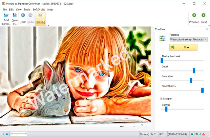Screen dimensions: 210x137
Task: Click the info icon in status bar
Action: 192,134
